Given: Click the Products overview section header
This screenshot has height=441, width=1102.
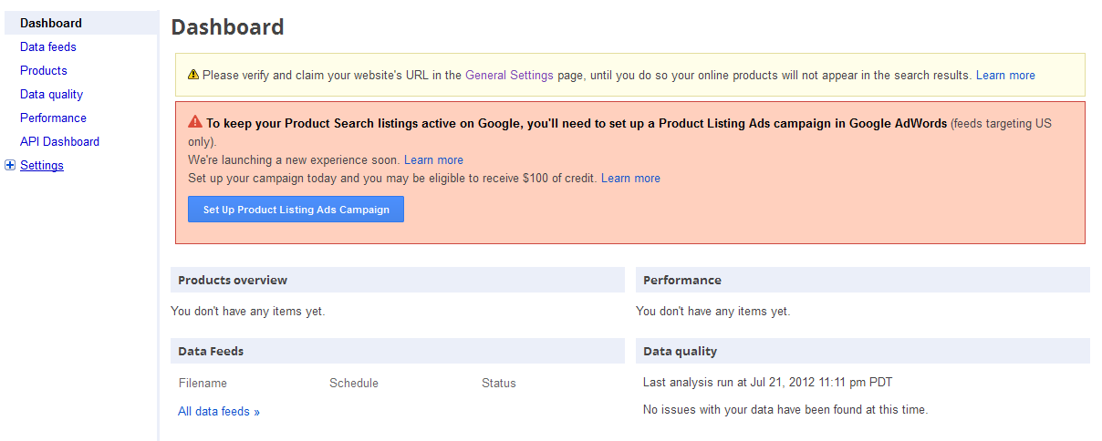Looking at the screenshot, I should [233, 280].
